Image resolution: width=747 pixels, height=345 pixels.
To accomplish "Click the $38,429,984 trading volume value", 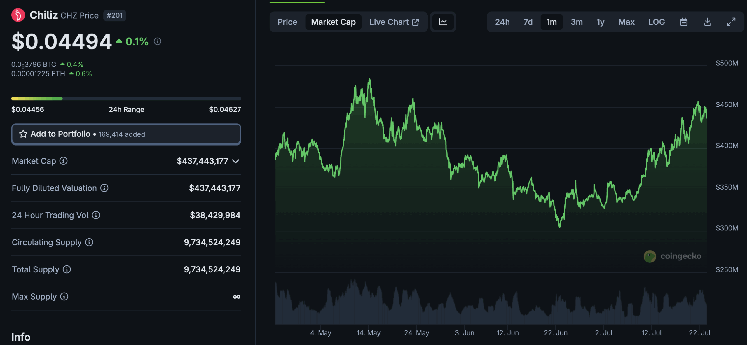I will pyautogui.click(x=215, y=215).
